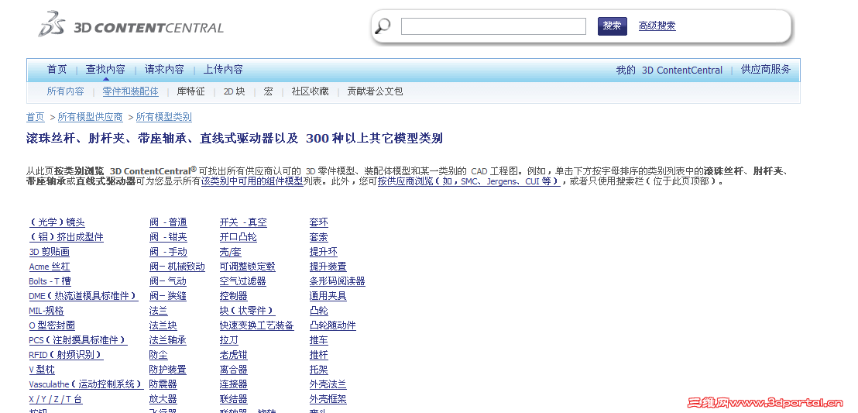The image size is (858, 413).
Task: Open the (铝)挤出成型件 category
Action: click(x=67, y=237)
